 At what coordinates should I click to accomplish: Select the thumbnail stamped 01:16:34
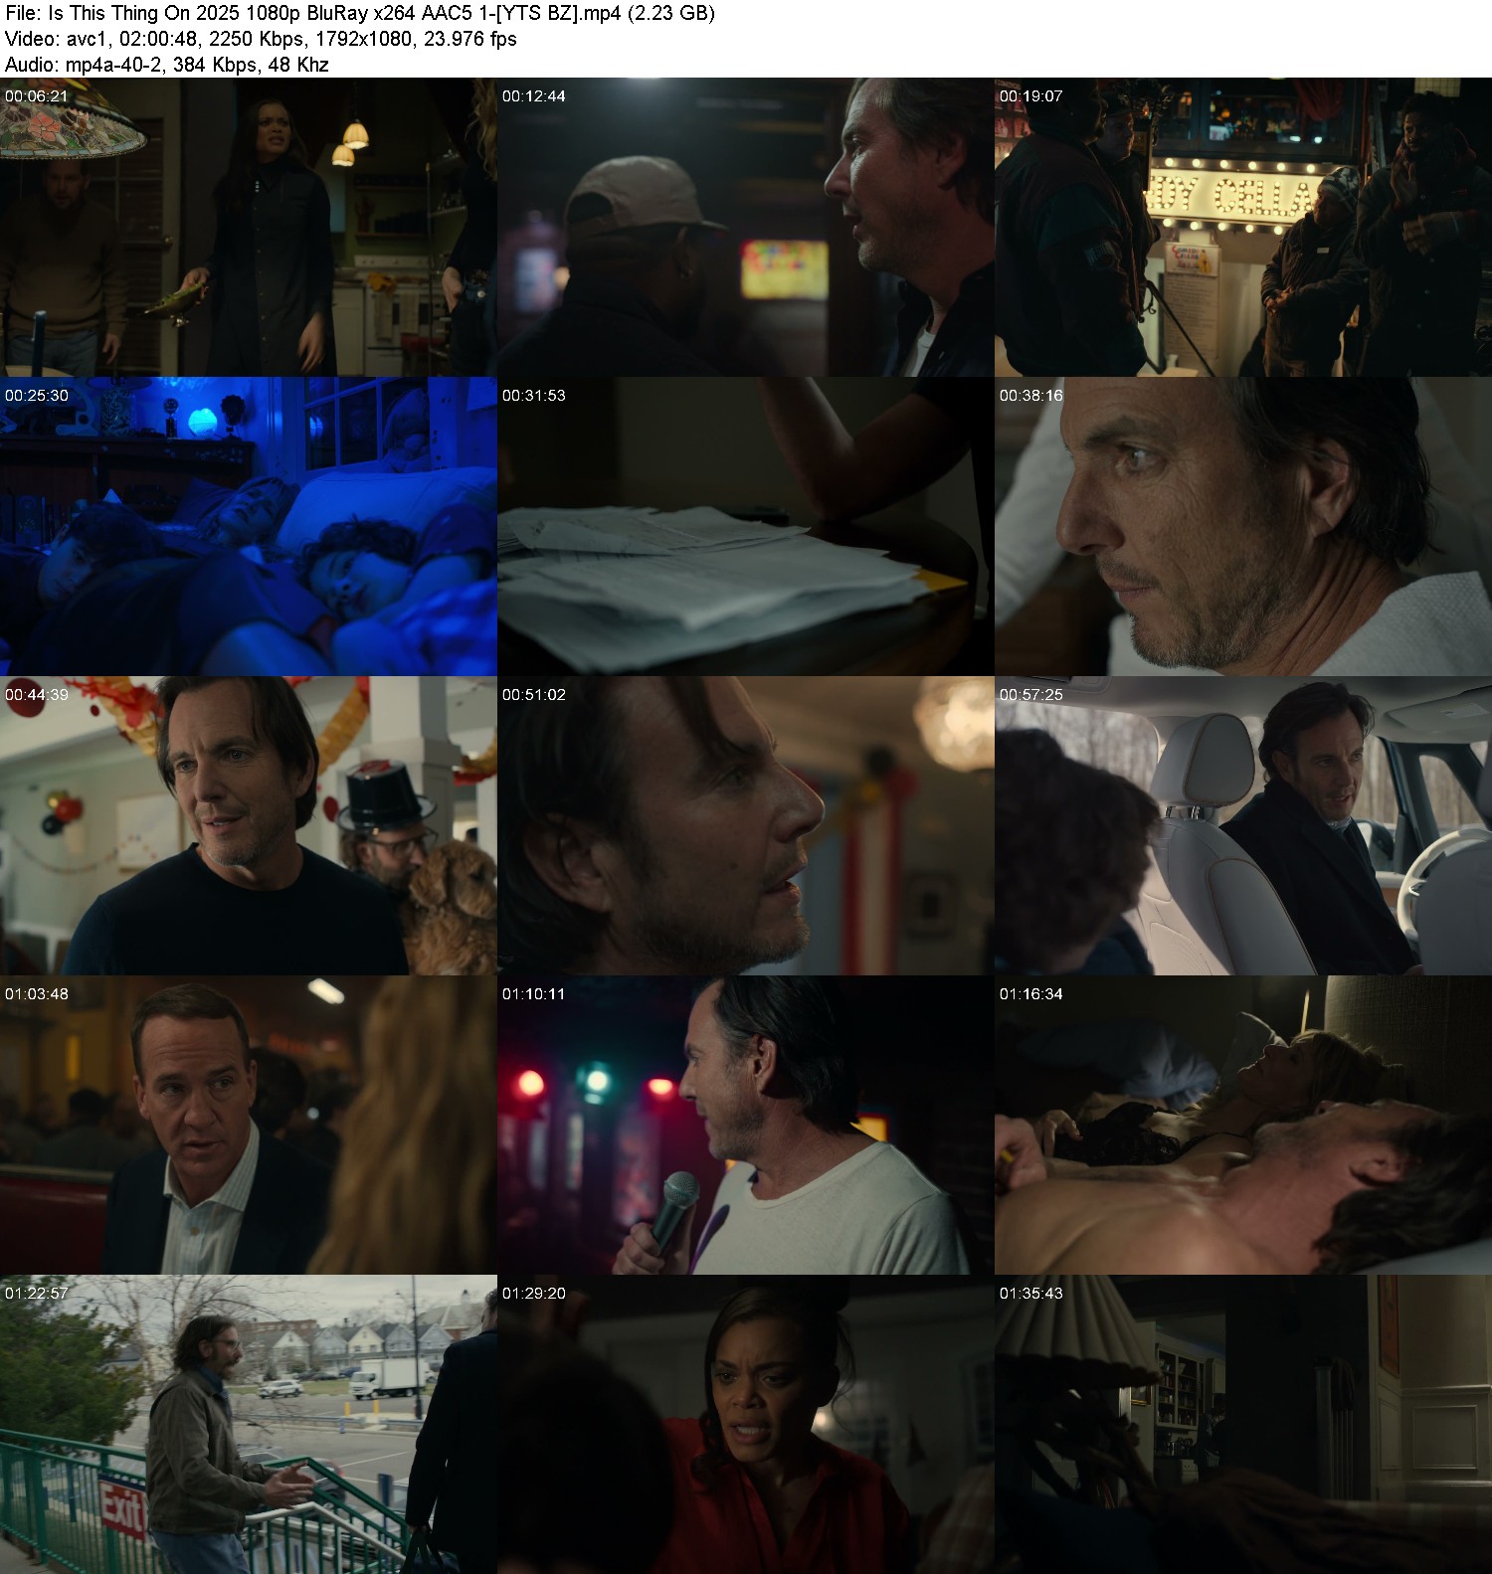[1243, 1126]
